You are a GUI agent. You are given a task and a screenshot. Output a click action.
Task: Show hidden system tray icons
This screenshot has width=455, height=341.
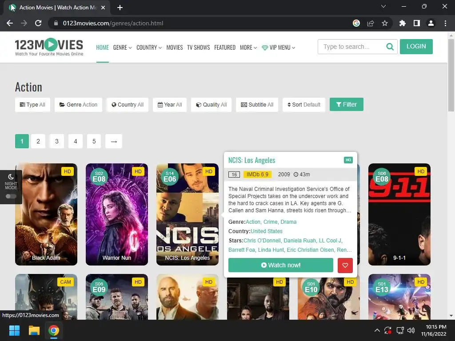377,330
